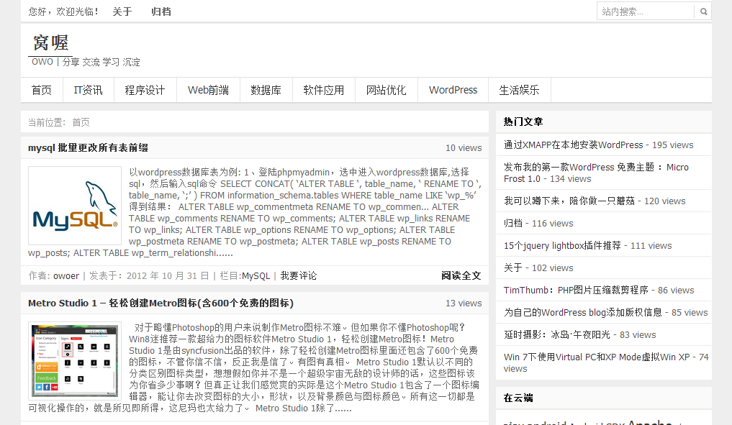Screen dimensions: 732x425
Task: Click 阅读全文 for the mysql post
Action: 461,275
